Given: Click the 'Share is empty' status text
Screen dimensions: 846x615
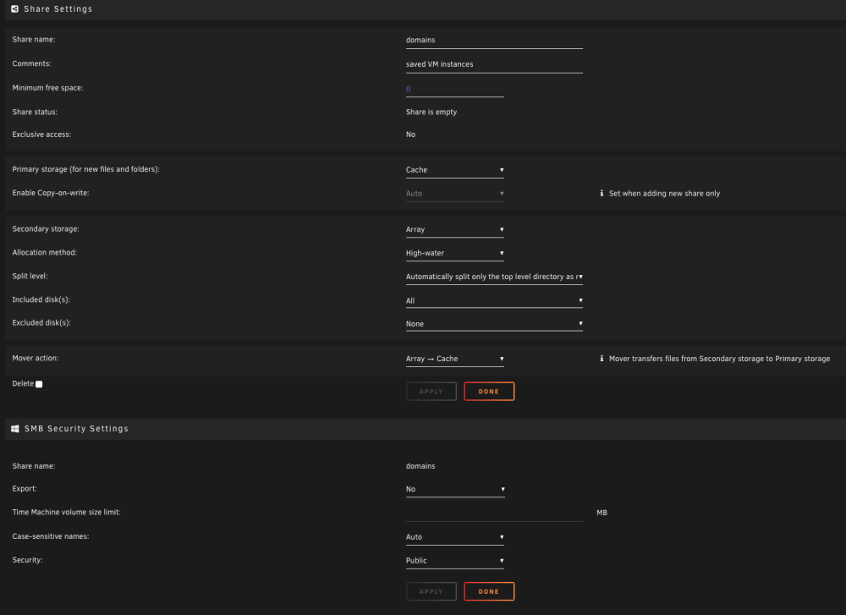Looking at the screenshot, I should coord(431,112).
